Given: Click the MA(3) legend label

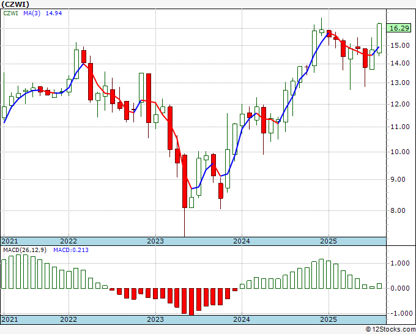Looking at the screenshot, I should (x=32, y=13).
